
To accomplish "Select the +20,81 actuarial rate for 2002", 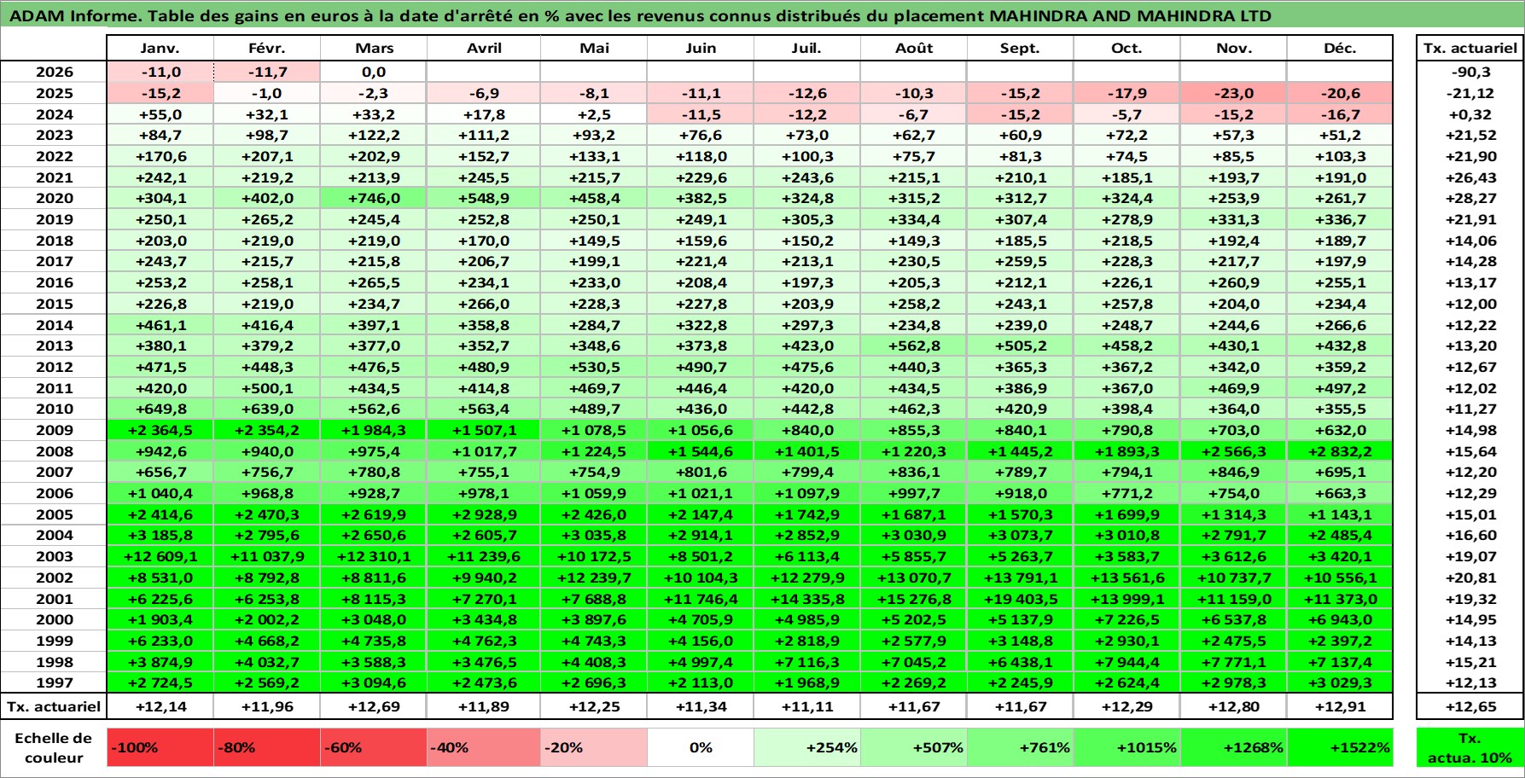I will pyautogui.click(x=1470, y=578).
